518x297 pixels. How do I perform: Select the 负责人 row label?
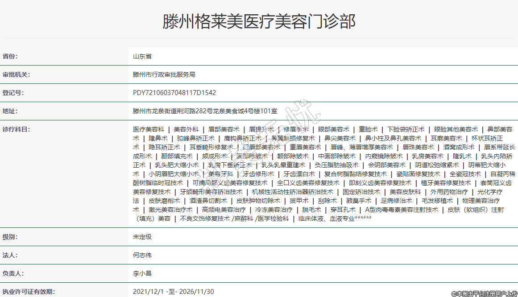14,273
